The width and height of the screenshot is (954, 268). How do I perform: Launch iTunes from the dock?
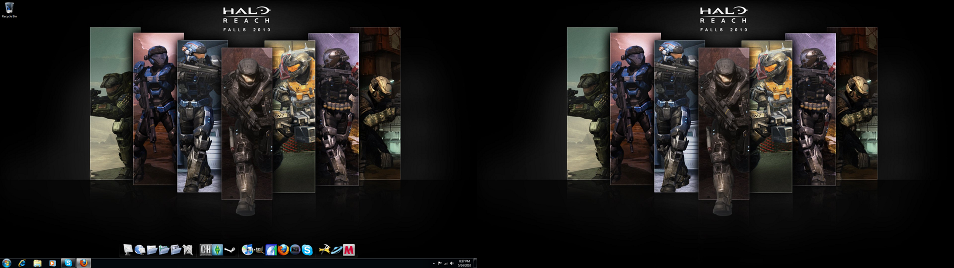tap(247, 250)
